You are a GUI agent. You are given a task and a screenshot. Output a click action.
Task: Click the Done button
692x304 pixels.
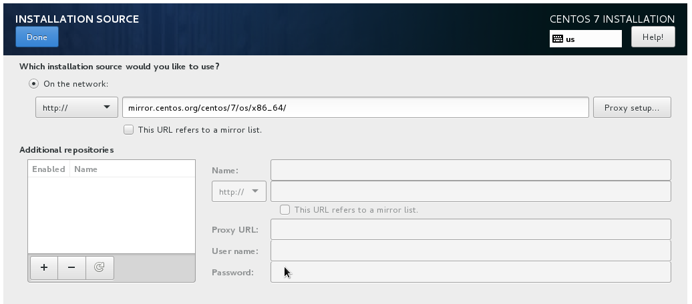[x=37, y=37]
